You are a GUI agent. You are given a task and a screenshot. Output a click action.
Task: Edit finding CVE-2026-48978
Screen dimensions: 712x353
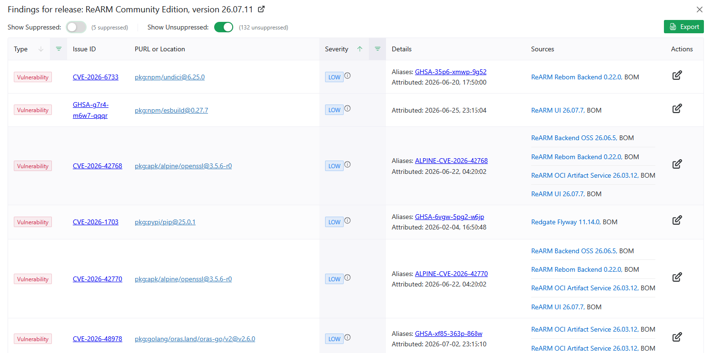677,337
